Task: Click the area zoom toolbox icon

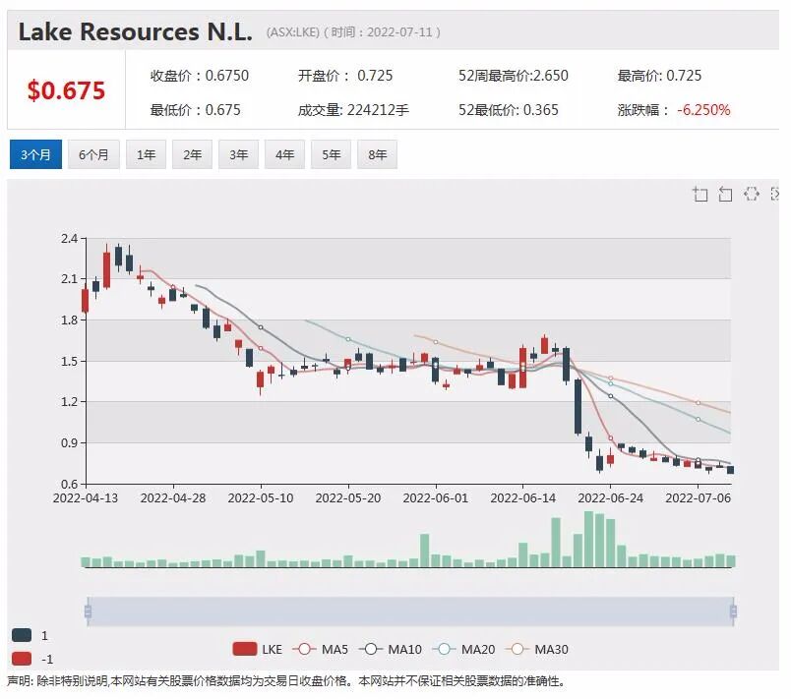Action: pyautogui.click(x=700, y=194)
